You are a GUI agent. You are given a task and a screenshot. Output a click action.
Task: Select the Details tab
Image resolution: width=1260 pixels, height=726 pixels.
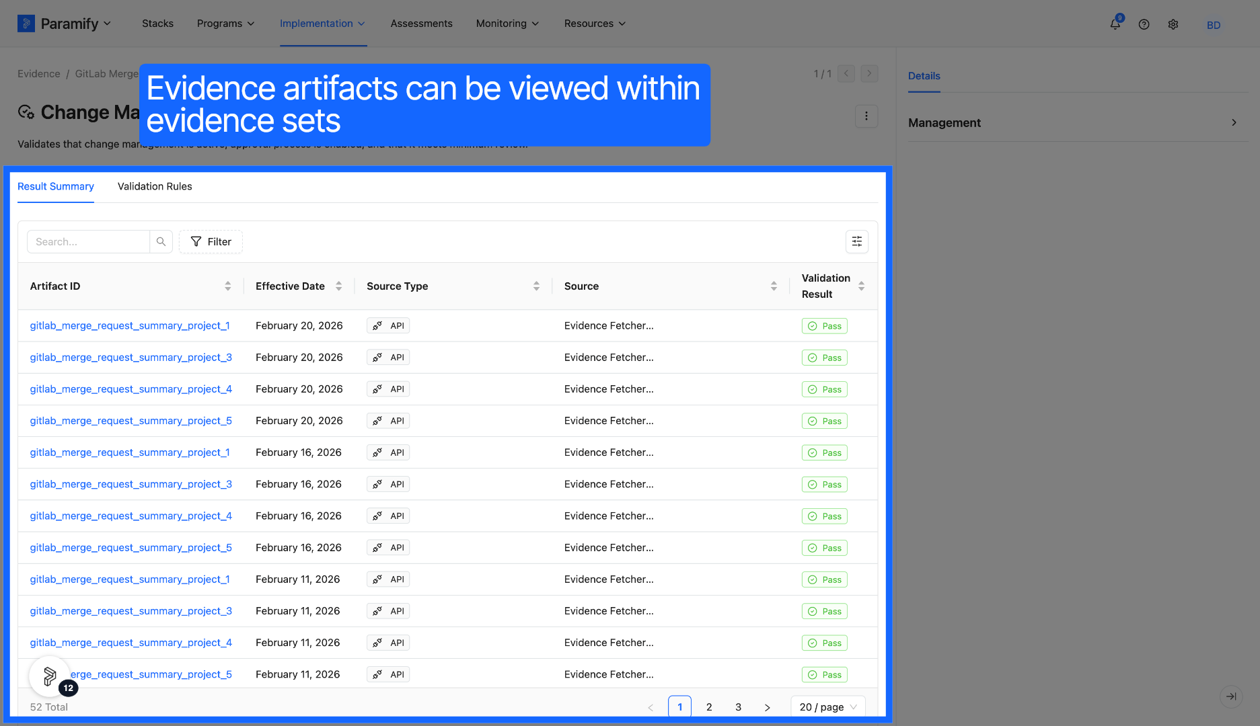pyautogui.click(x=924, y=76)
